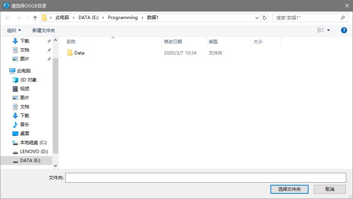Open help with the question mark icon
Viewport: 353px width, 199px height.
pyautogui.click(x=344, y=30)
